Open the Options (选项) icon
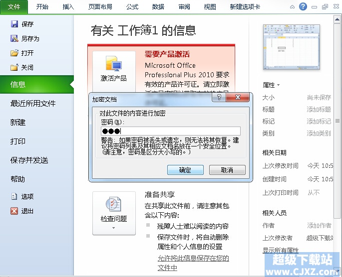 point(14,196)
